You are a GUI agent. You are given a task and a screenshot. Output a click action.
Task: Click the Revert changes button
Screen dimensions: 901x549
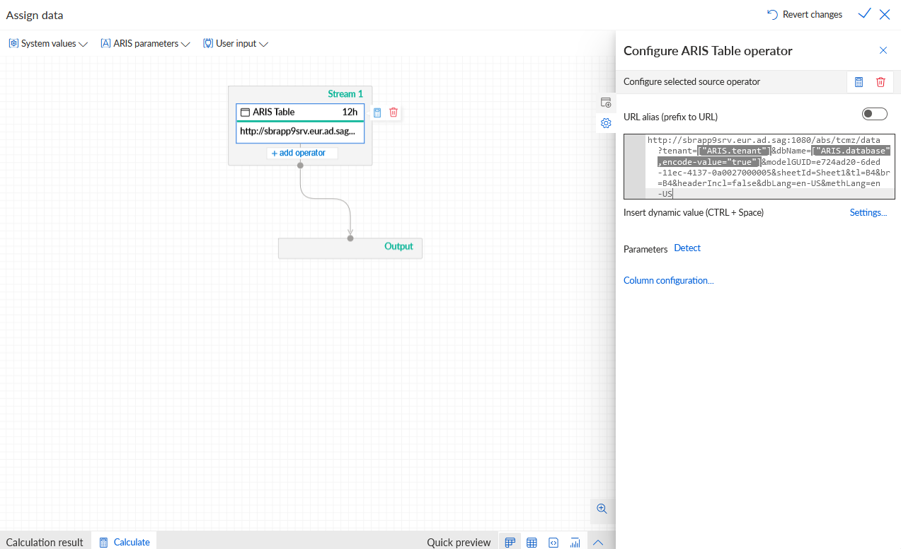coord(805,14)
